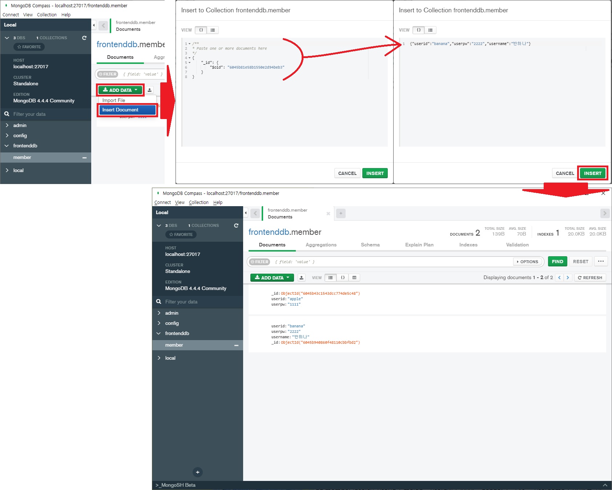The width and height of the screenshot is (612, 490).
Task: Click the search icon in bottom sidebar filter
Action: click(x=159, y=302)
